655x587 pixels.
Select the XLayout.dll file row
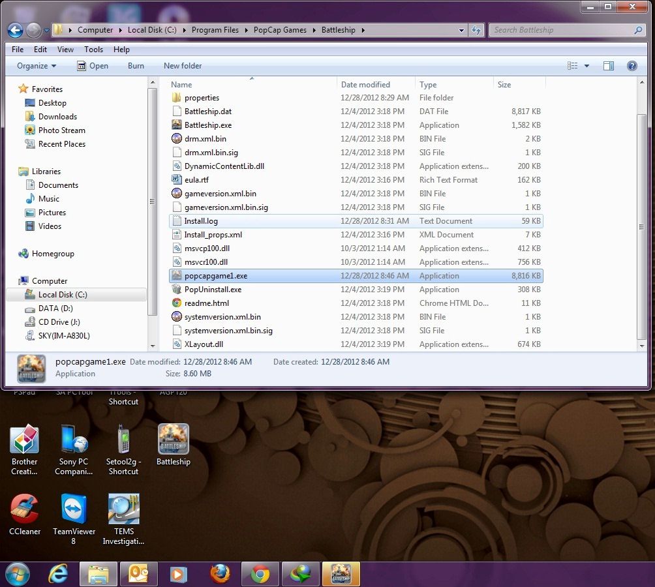(356, 344)
